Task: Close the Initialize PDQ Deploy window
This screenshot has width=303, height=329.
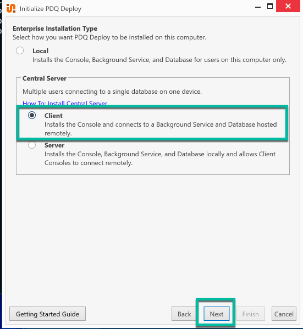Action: (288, 6)
